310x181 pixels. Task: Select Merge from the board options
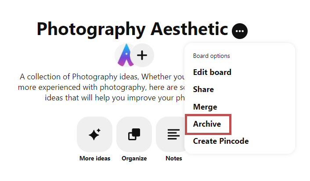pyautogui.click(x=205, y=107)
